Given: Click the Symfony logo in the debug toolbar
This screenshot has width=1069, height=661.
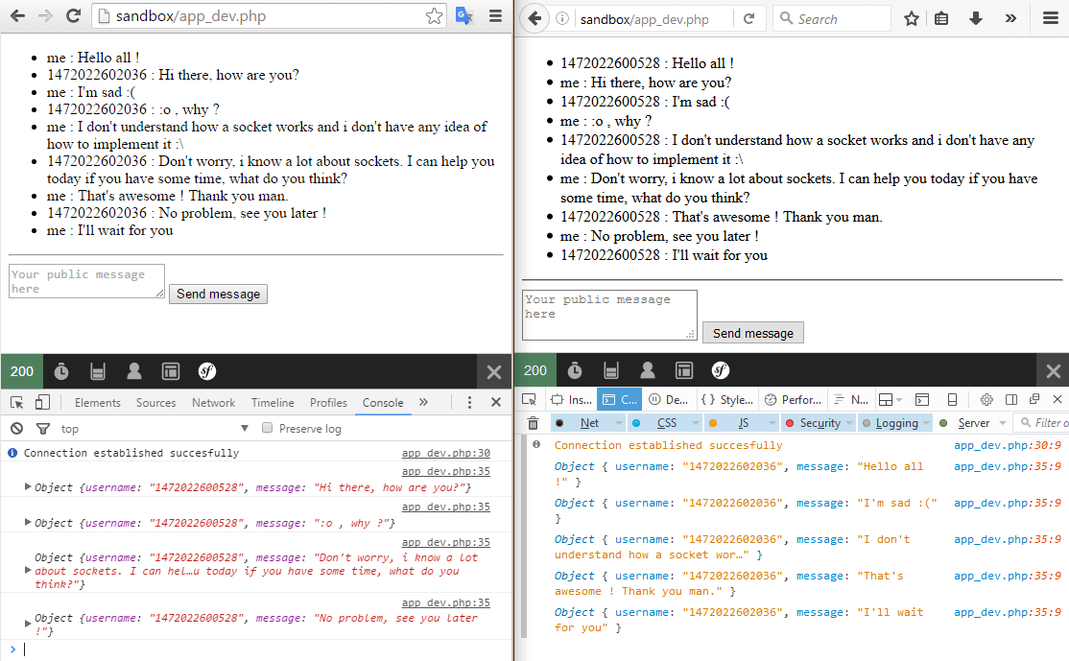Looking at the screenshot, I should (207, 370).
